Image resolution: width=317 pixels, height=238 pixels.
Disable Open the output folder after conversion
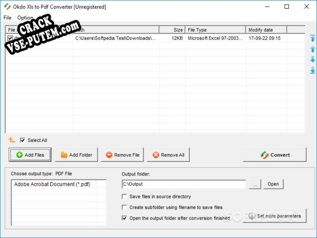coord(125,218)
